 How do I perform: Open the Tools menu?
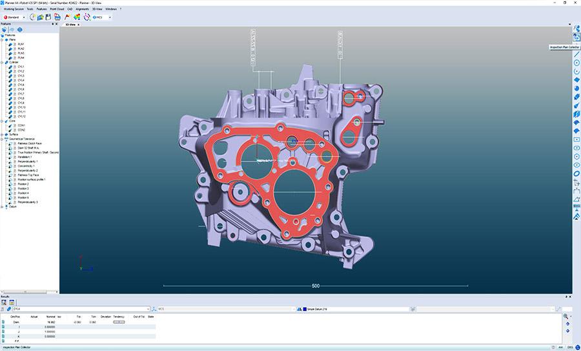[x=30, y=8]
